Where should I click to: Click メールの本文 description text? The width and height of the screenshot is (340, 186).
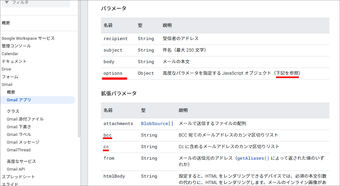(176, 62)
